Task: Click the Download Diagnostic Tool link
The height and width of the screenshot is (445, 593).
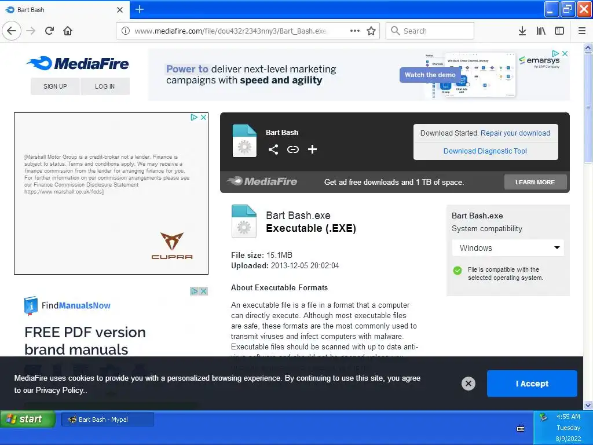Action: click(x=485, y=151)
